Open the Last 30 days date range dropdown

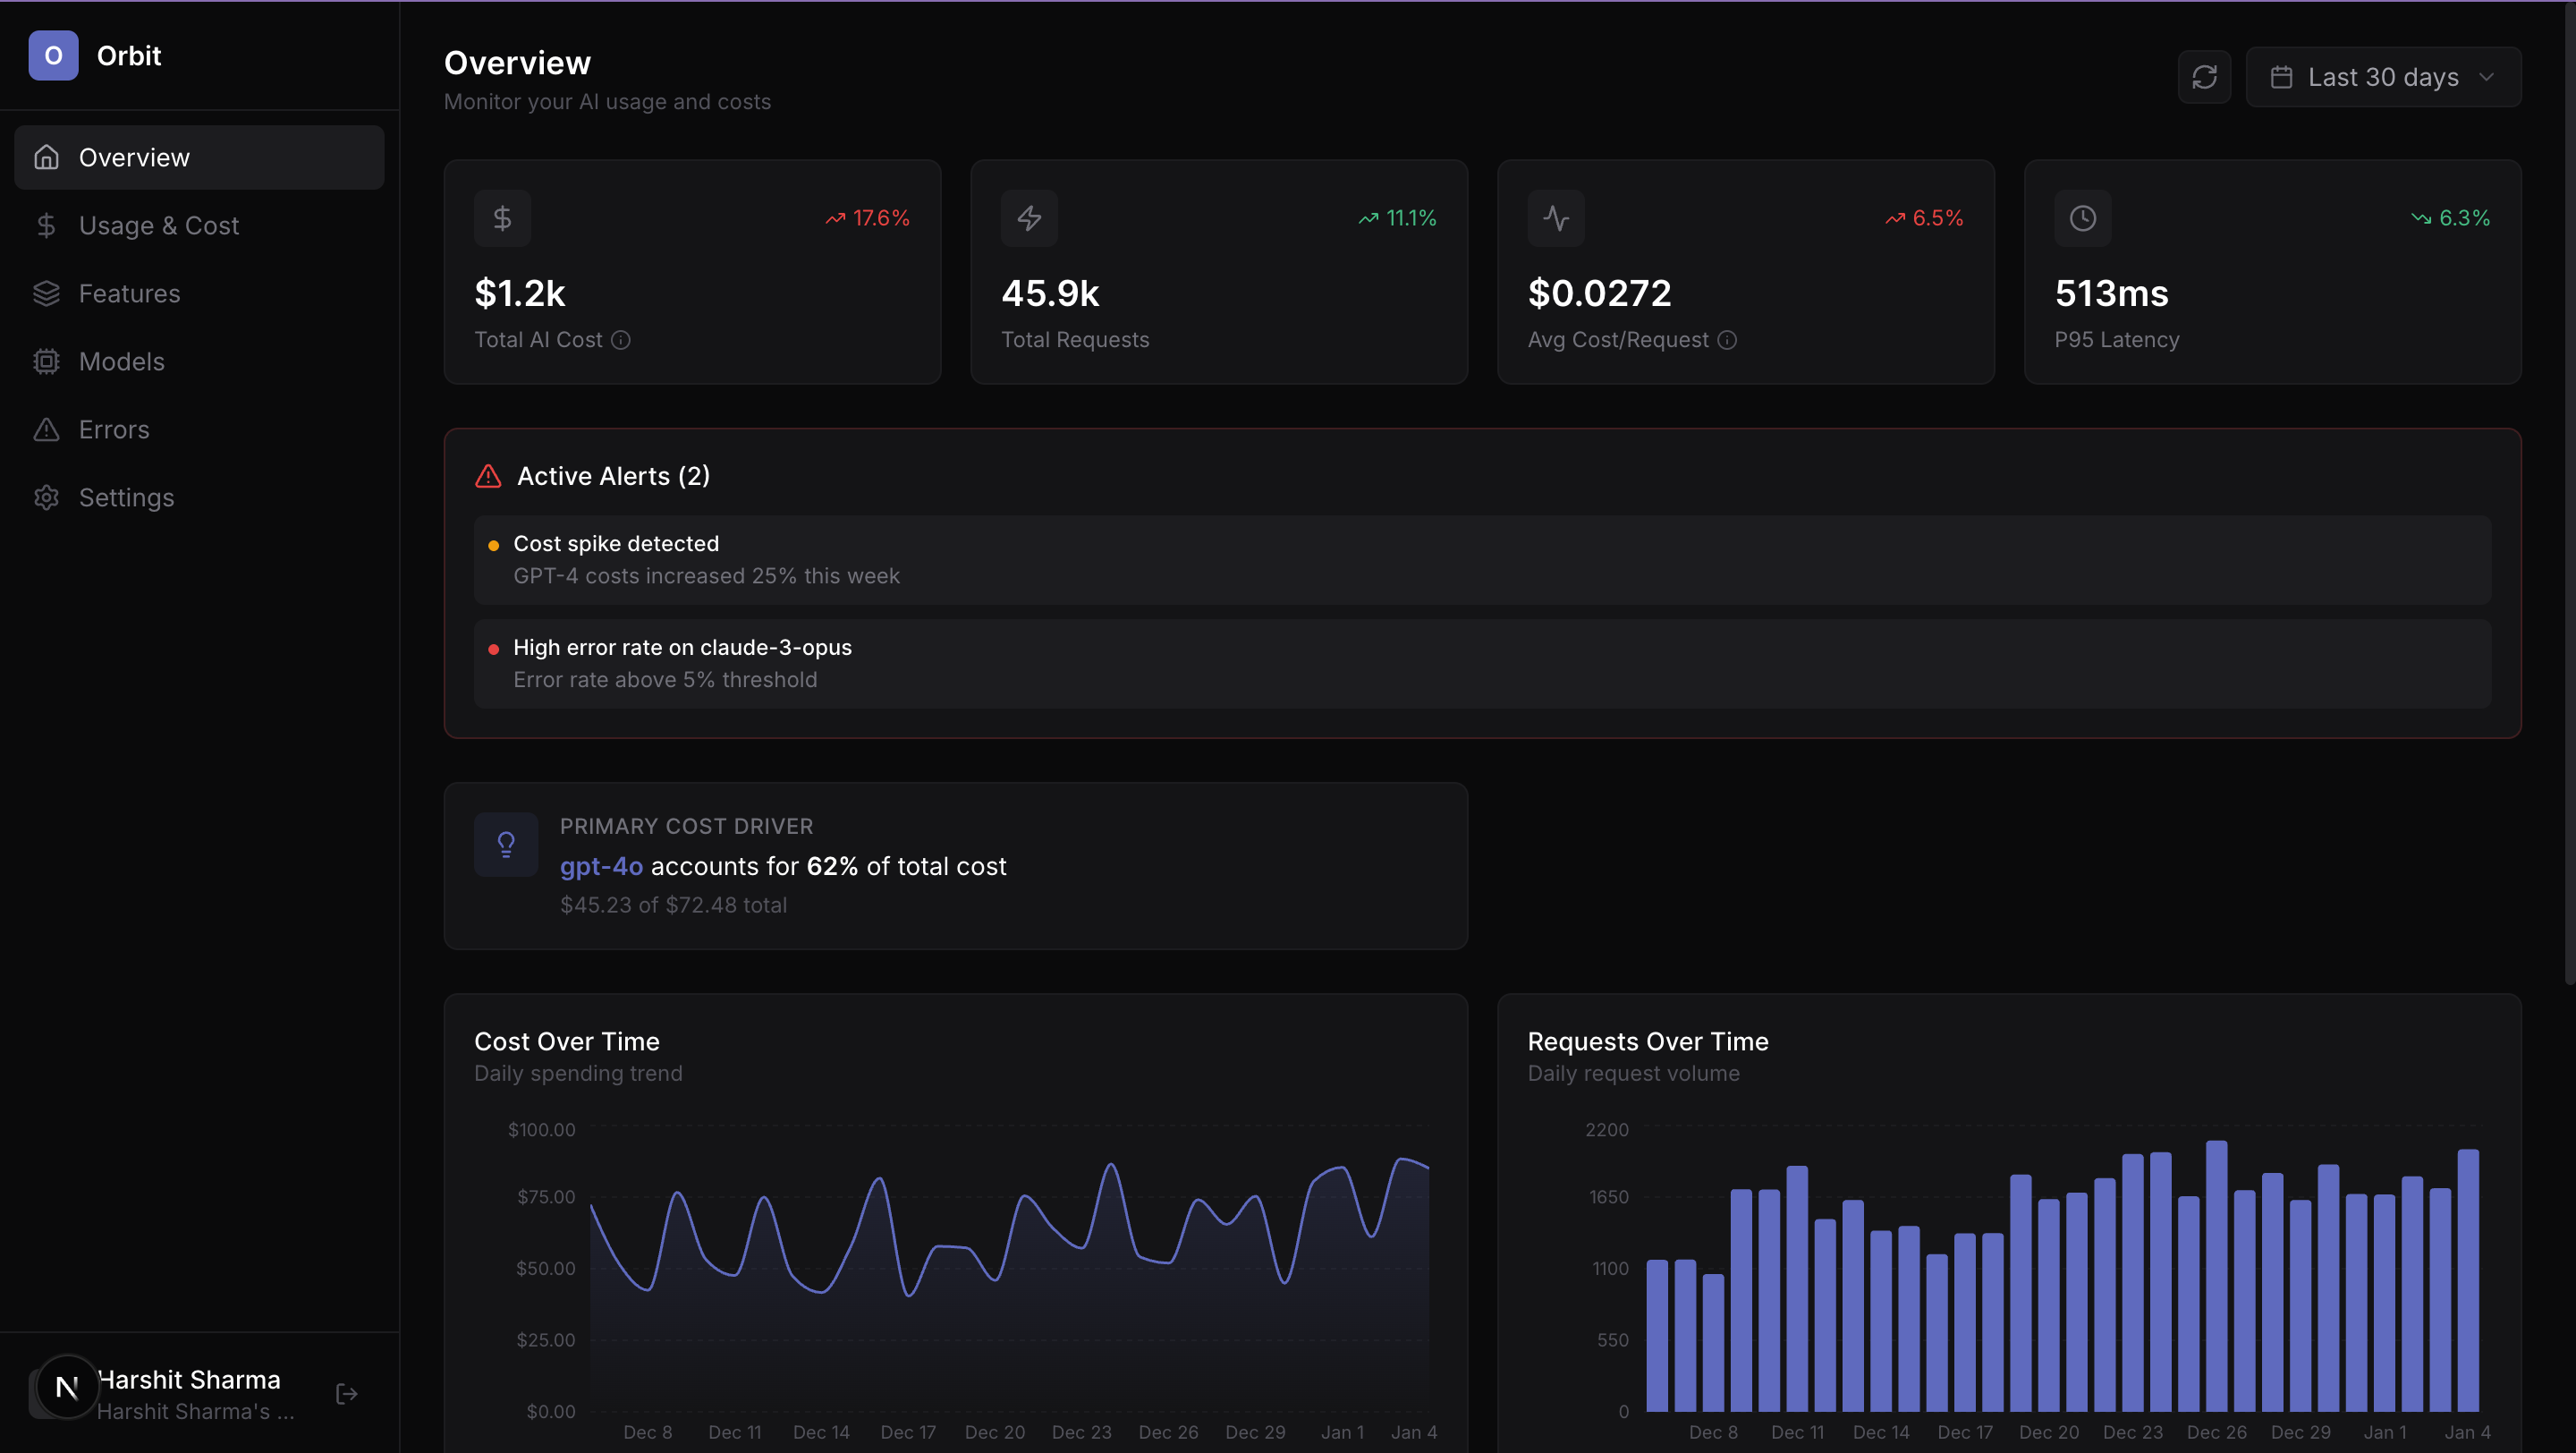point(2383,77)
